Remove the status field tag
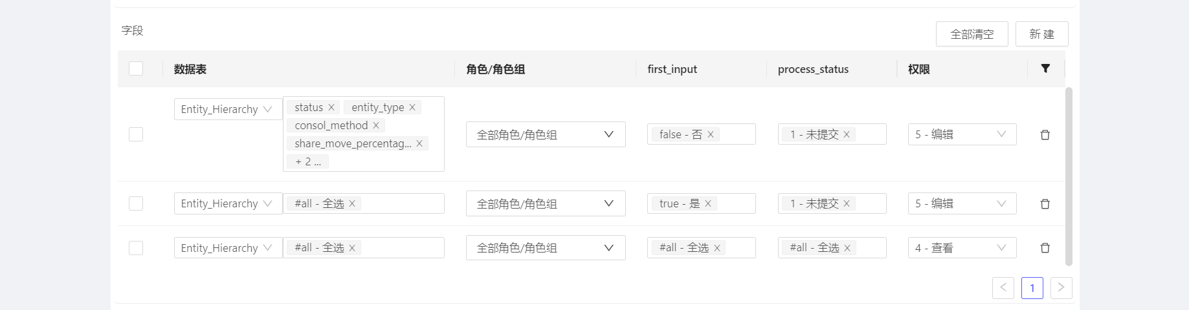The image size is (1189, 310). pyautogui.click(x=331, y=107)
